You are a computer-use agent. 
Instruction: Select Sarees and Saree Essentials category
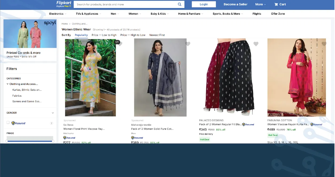coord(27,101)
